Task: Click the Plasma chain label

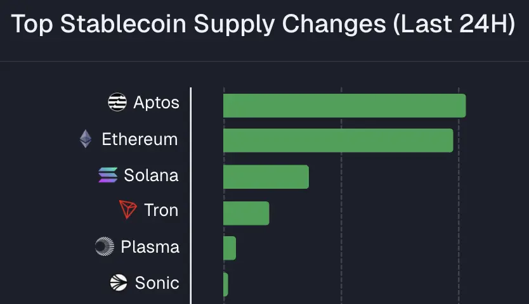Action: pyautogui.click(x=150, y=247)
